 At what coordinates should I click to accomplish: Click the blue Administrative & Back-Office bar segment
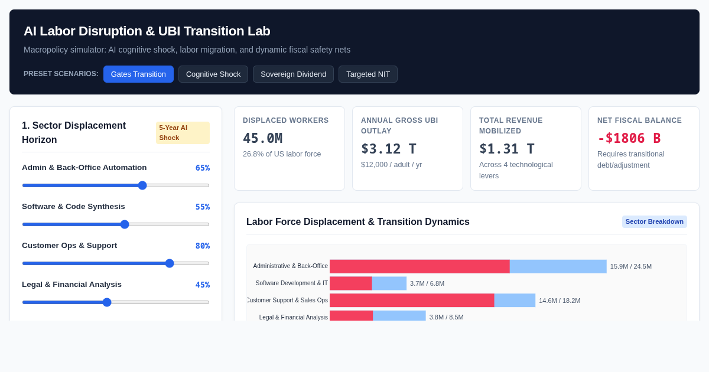click(x=558, y=266)
